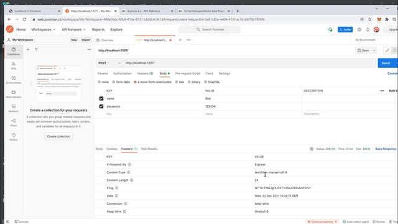The image size is (398, 224).
Task: Click the Postman logo icon
Action: pyautogui.click(x=10, y=29)
